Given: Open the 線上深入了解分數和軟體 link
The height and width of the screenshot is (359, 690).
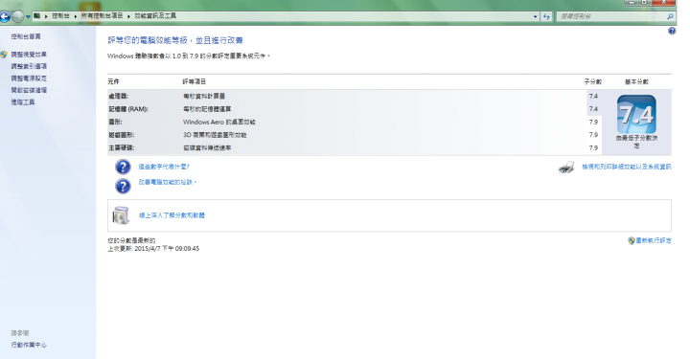Looking at the screenshot, I should [172, 215].
